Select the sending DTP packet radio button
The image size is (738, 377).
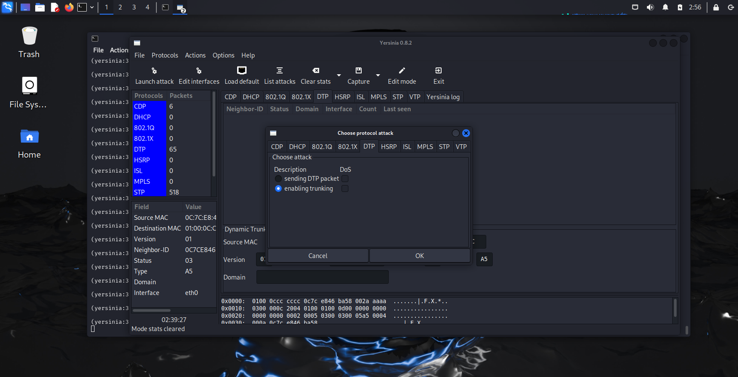278,179
